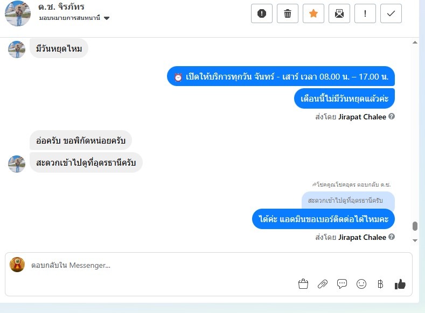Open baht payment request icon
The height and width of the screenshot is (313, 425).
(x=380, y=284)
